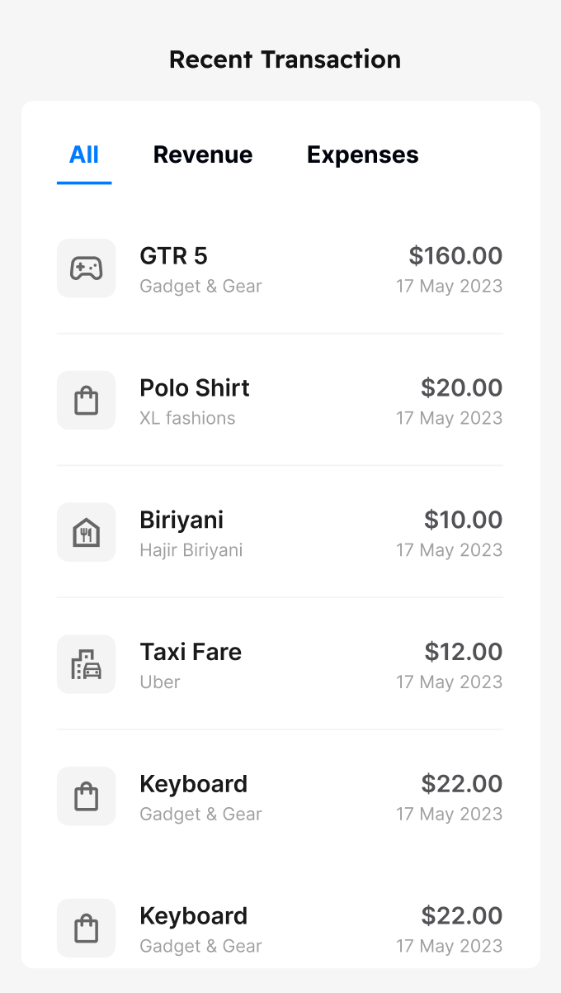Switch to the All tab

84,155
